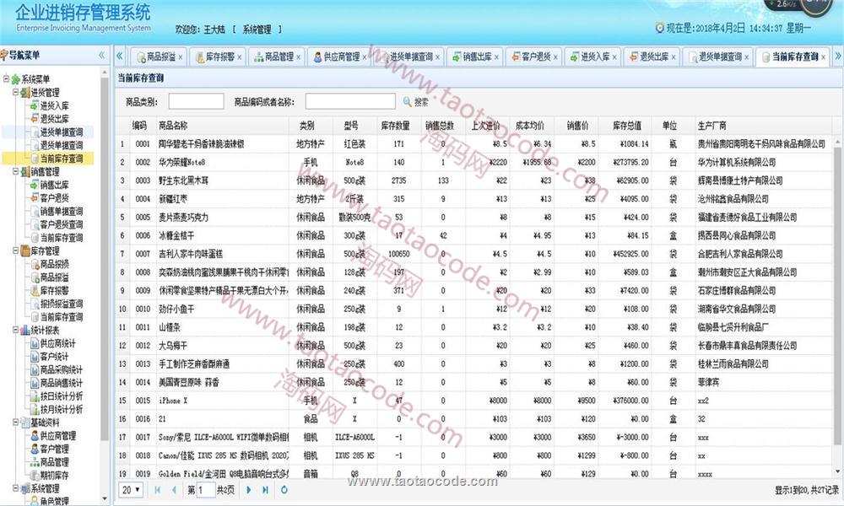The width and height of the screenshot is (844, 506).
Task: Switch to the 商品管理 tab
Action: point(279,57)
